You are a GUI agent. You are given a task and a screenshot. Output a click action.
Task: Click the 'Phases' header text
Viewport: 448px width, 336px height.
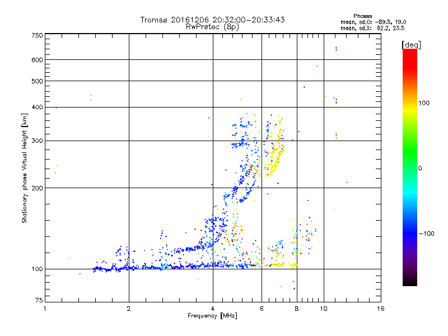362,16
